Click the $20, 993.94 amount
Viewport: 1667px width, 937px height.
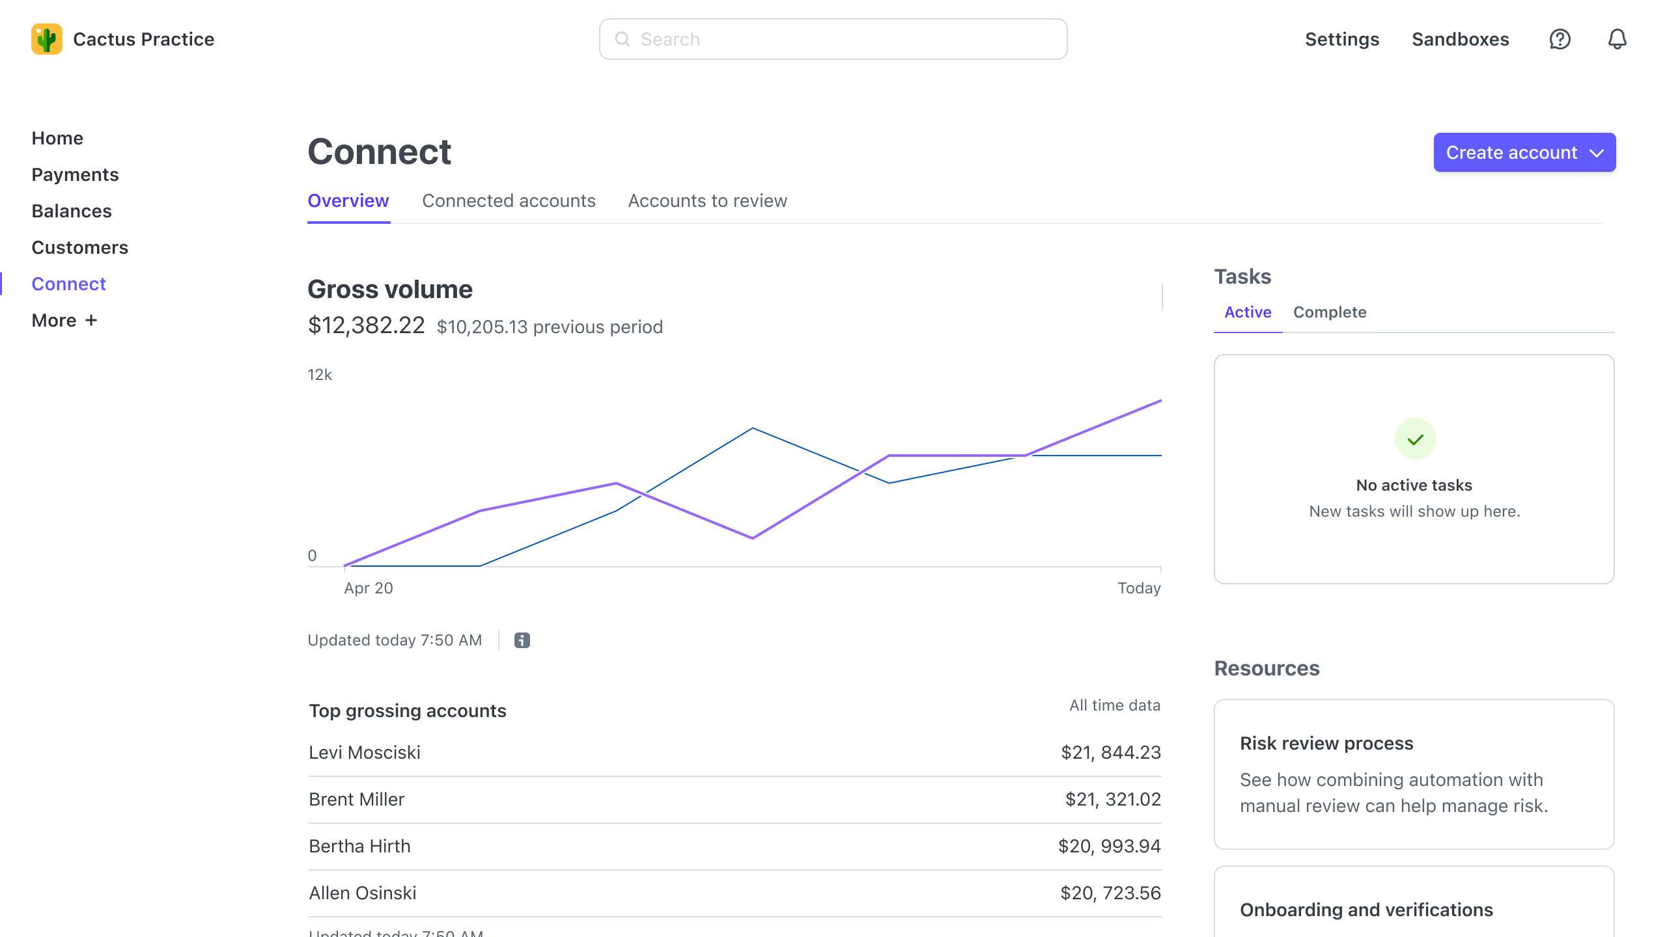click(x=1110, y=846)
